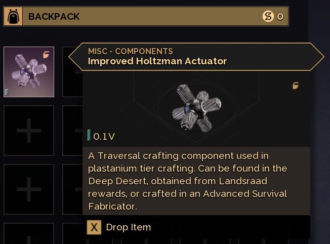Click the orange tag icon on the backpack item slot
The height and width of the screenshot is (244, 330).
(x=47, y=53)
